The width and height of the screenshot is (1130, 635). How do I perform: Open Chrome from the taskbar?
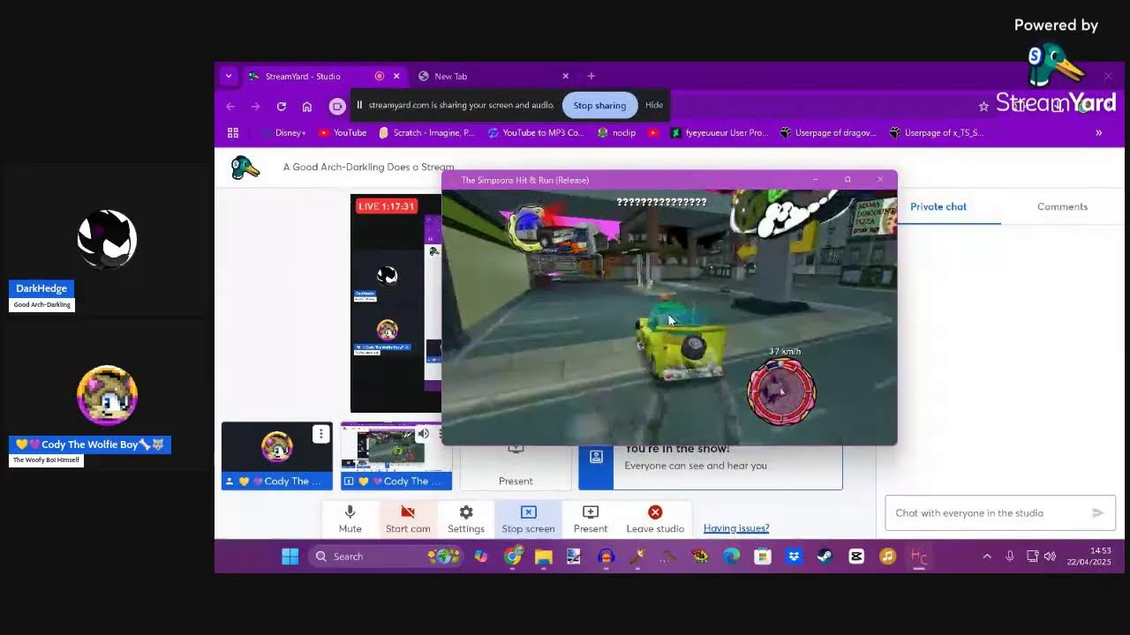tap(513, 557)
